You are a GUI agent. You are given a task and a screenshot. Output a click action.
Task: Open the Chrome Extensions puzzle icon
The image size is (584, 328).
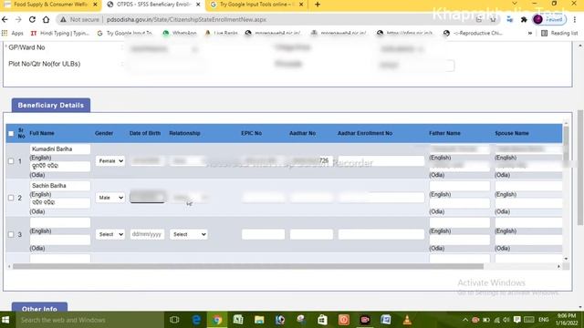coord(524,19)
